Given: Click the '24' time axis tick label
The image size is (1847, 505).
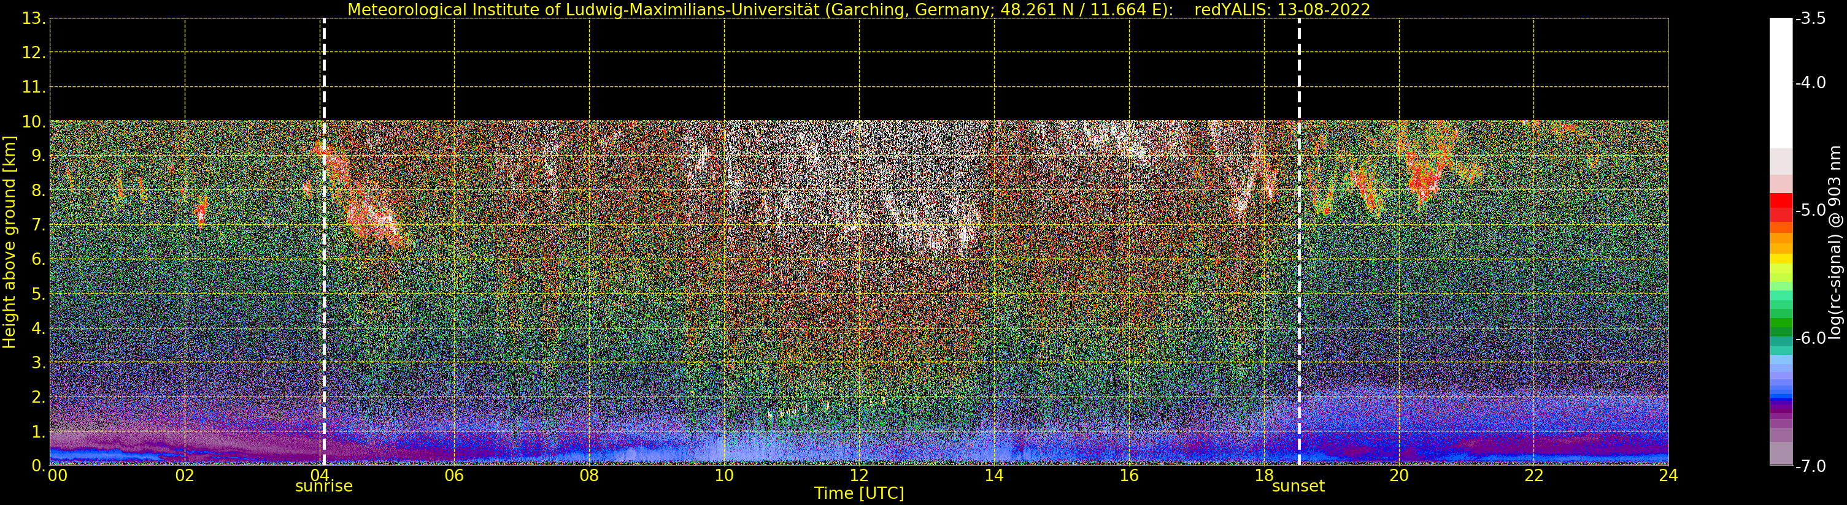Looking at the screenshot, I should [x=1668, y=476].
